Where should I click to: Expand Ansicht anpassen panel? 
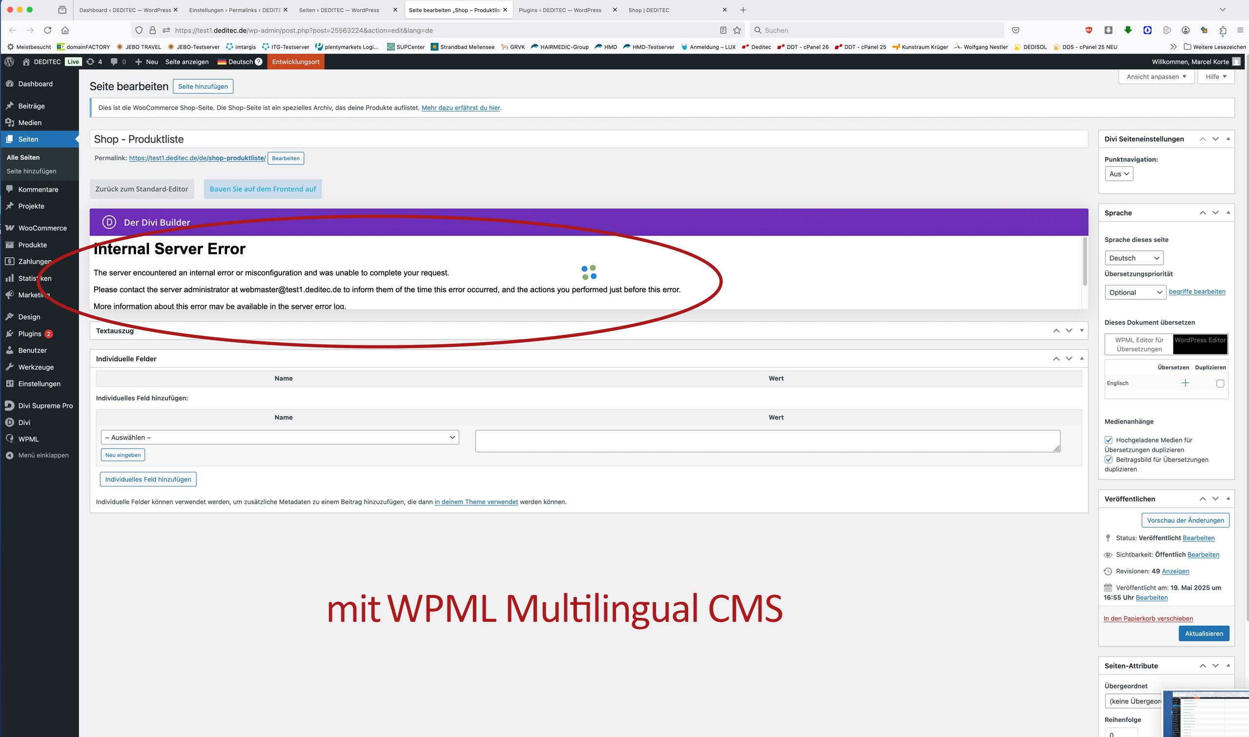tap(1156, 77)
